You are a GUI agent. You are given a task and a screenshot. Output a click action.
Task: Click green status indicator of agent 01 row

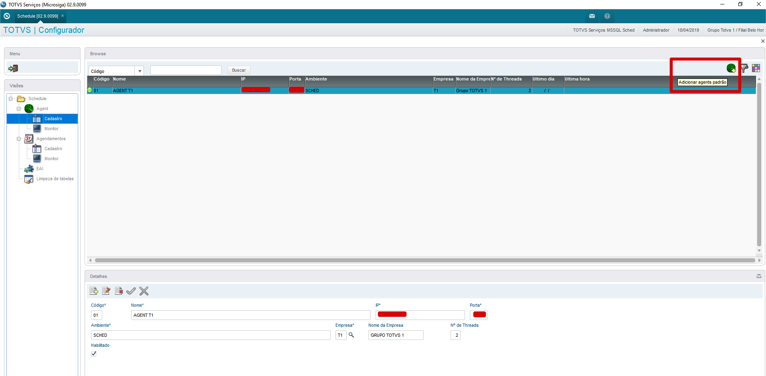click(90, 90)
